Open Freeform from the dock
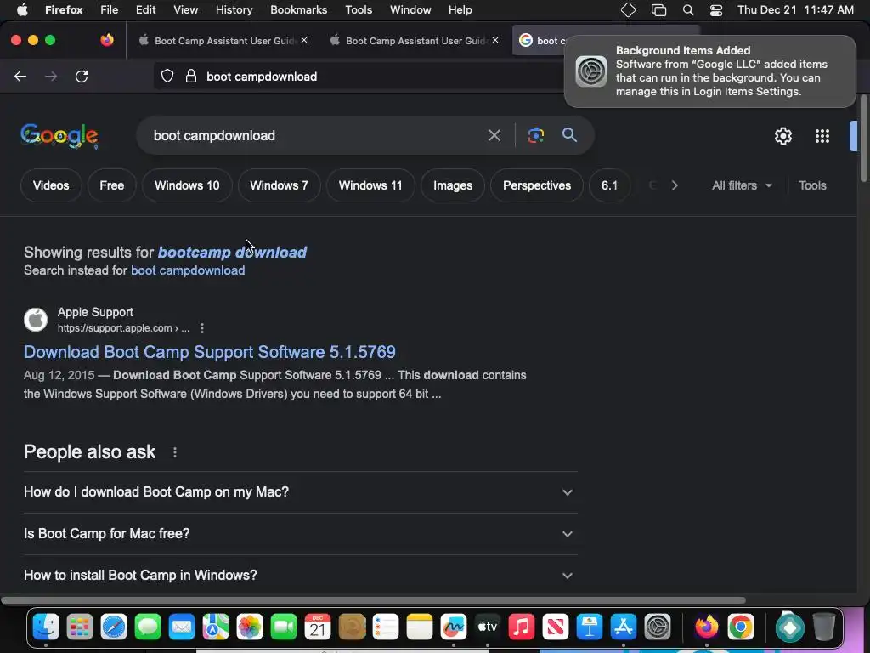This screenshot has height=653, width=870. pyautogui.click(x=454, y=627)
